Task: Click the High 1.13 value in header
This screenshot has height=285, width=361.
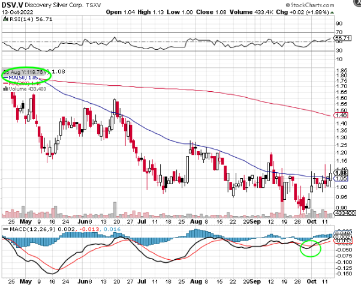Action: (x=151, y=12)
